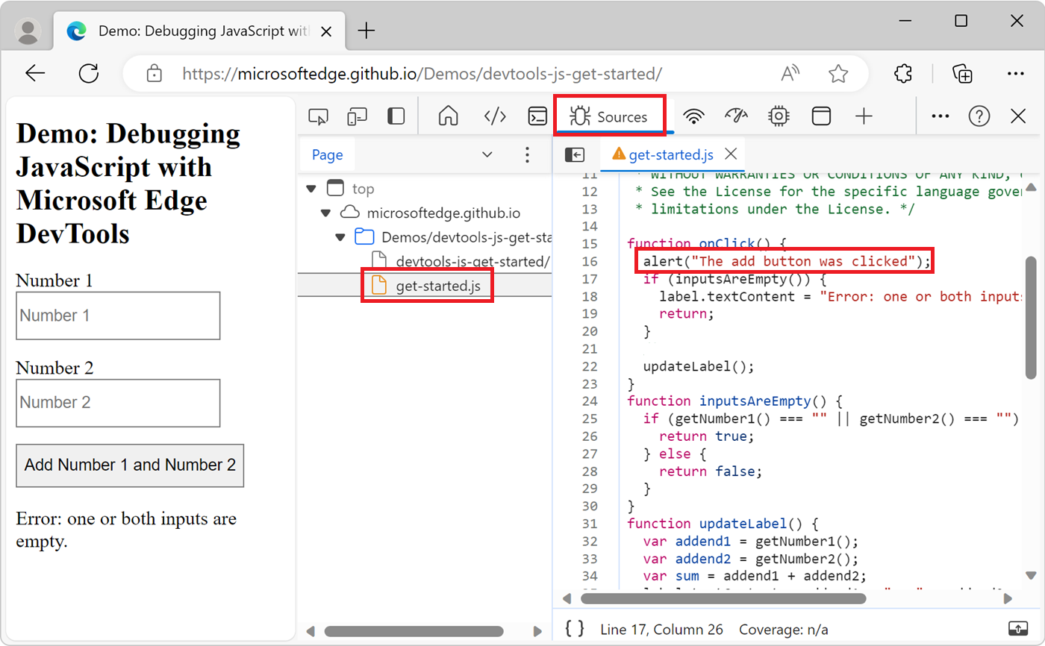The width and height of the screenshot is (1045, 646).
Task: Click the Number 1 input field
Action: (x=117, y=316)
